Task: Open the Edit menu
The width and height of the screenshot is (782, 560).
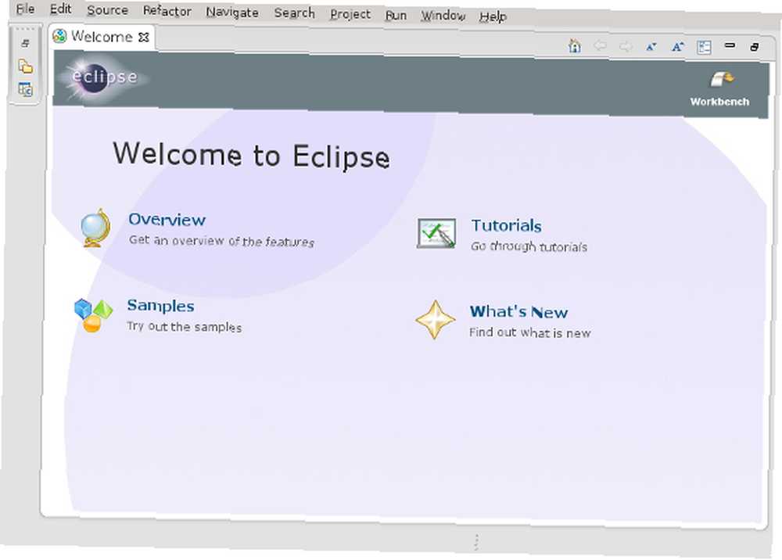Action: [60, 9]
